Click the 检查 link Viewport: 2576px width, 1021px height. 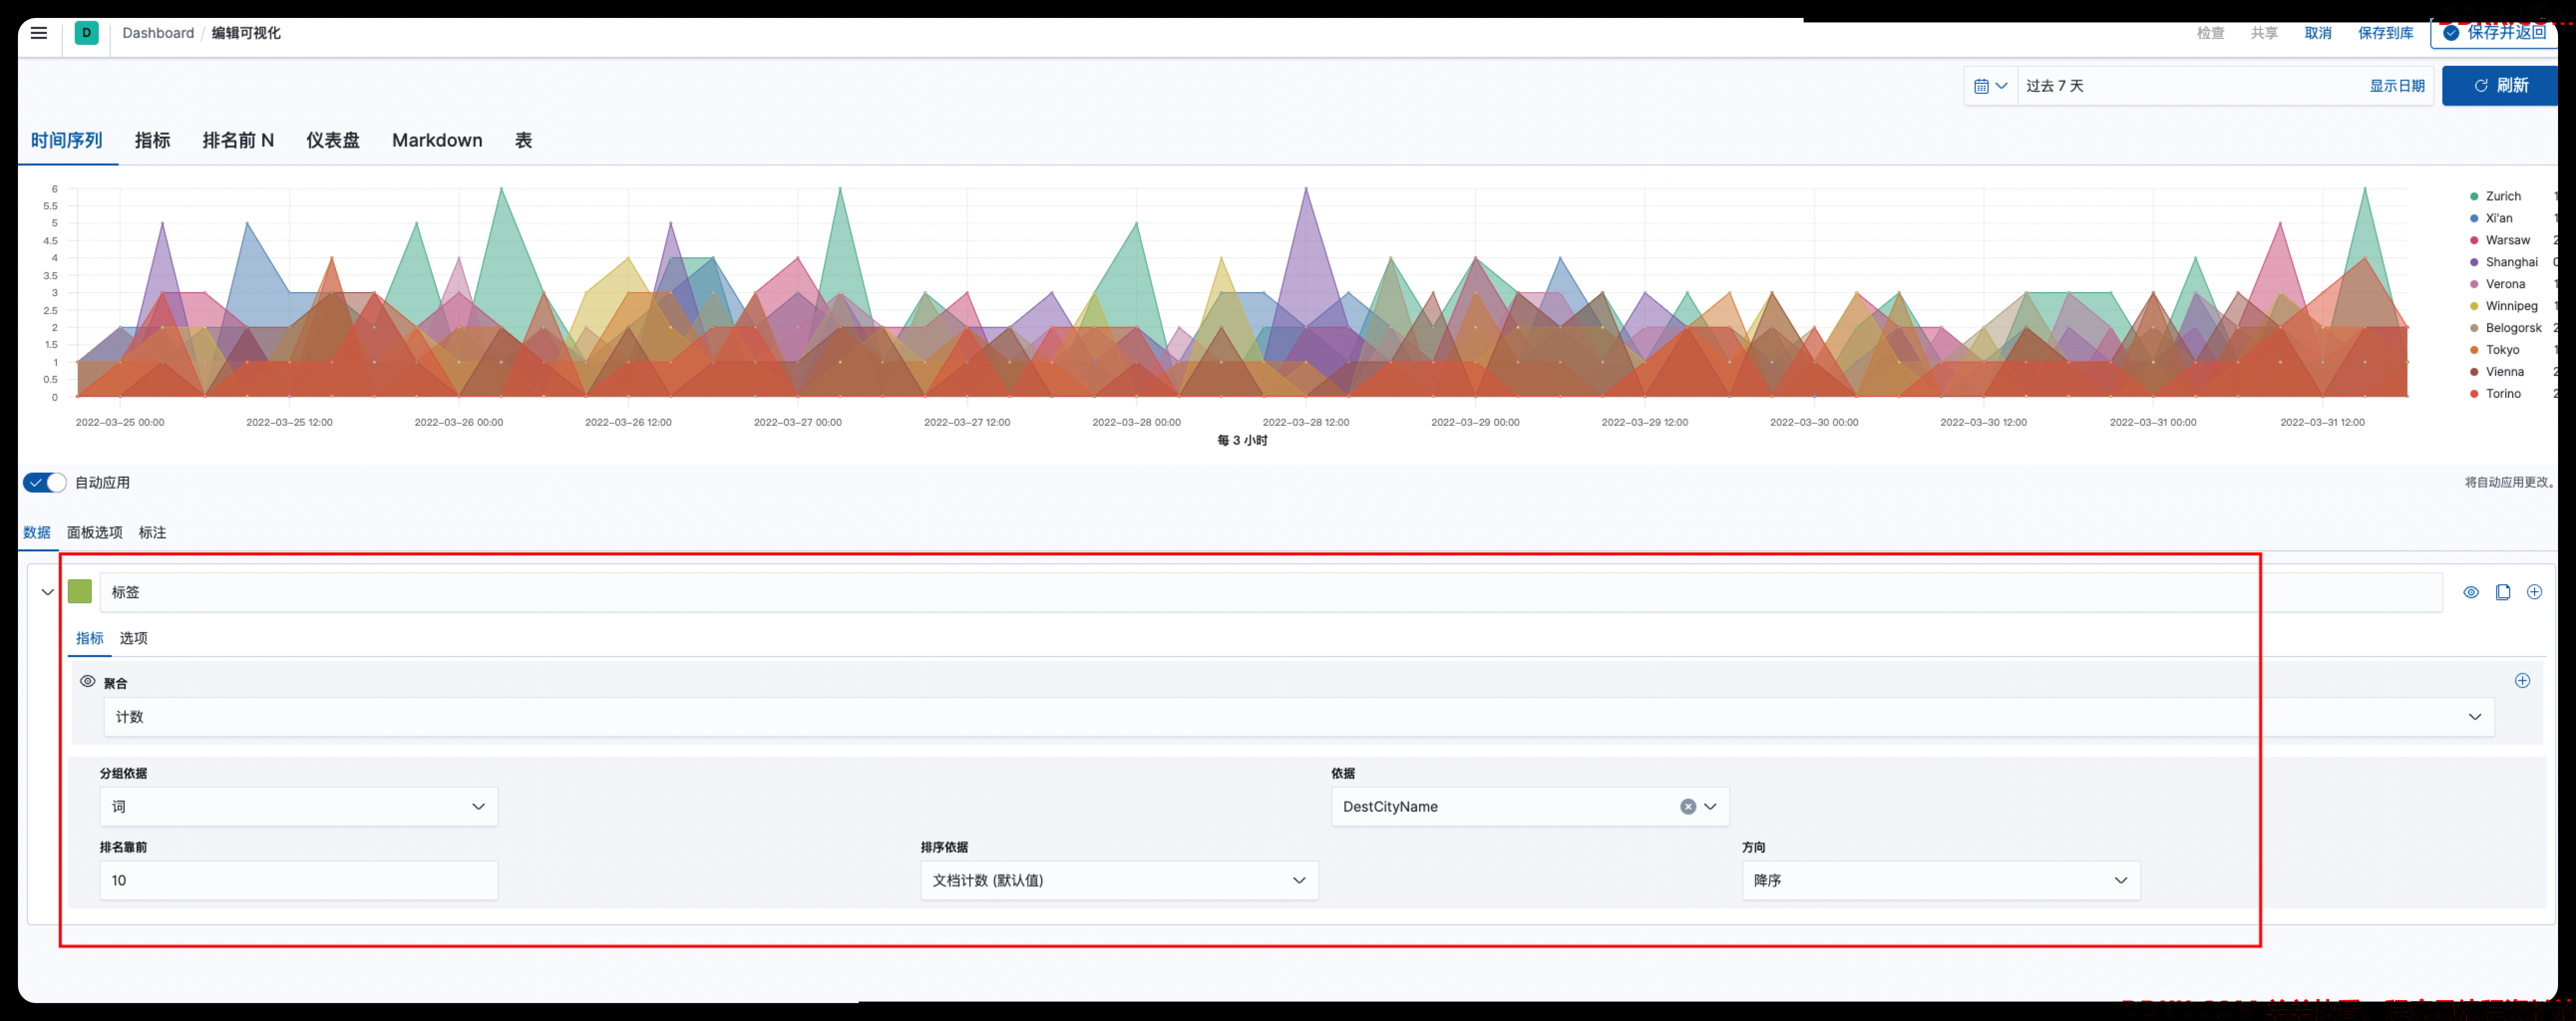click(x=2210, y=33)
